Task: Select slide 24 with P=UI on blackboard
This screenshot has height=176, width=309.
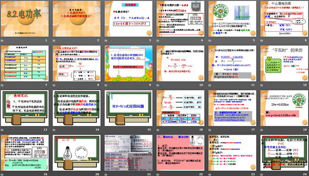Action: coord(284,153)
